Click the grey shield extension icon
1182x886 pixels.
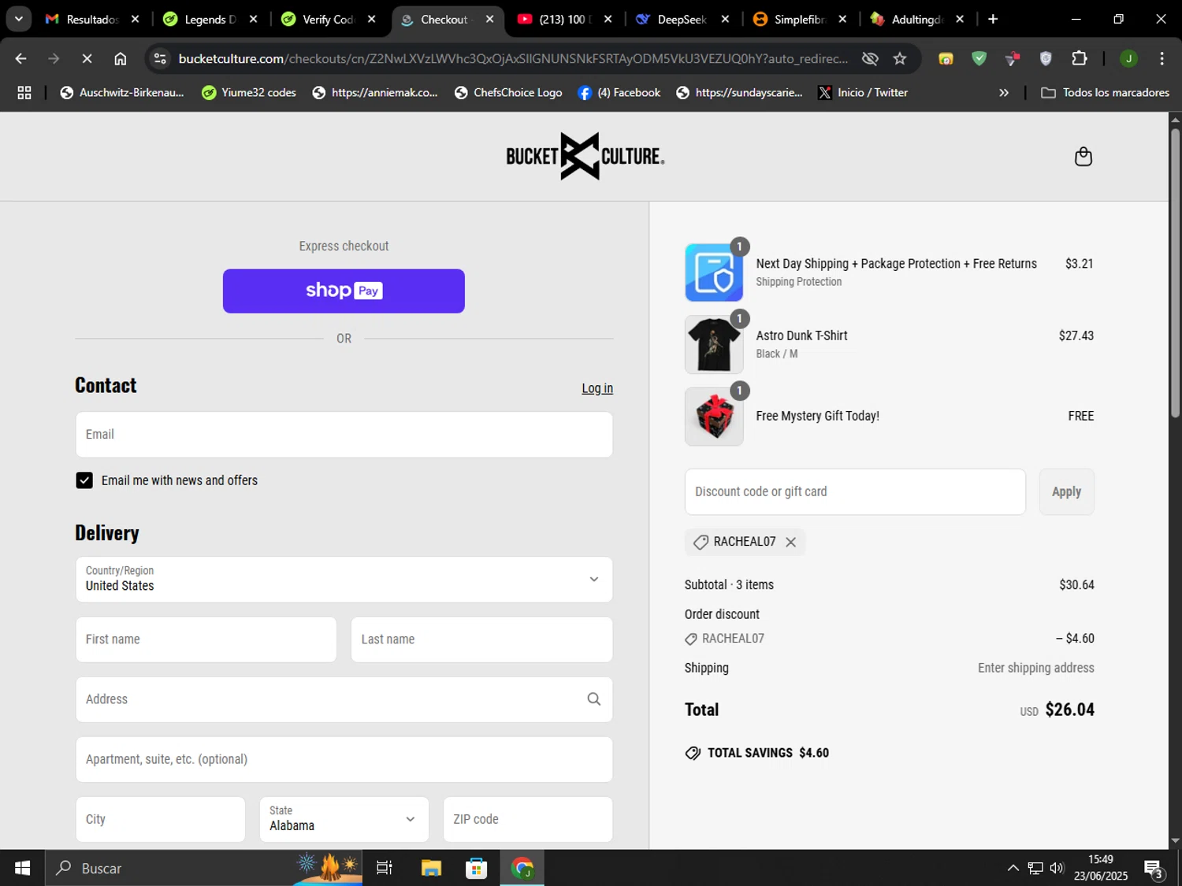point(1046,58)
